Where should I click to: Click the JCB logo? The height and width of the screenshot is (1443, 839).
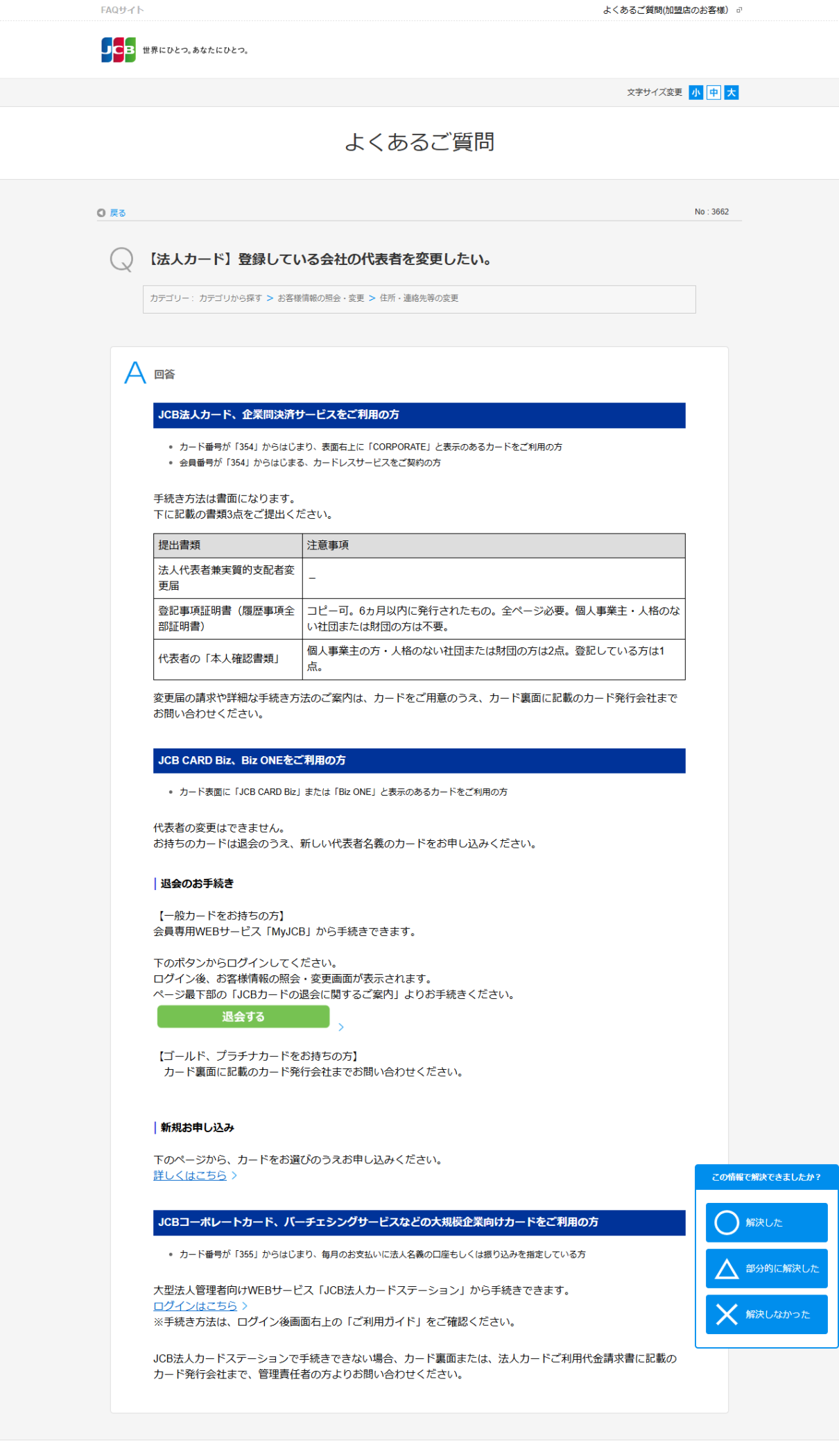119,50
